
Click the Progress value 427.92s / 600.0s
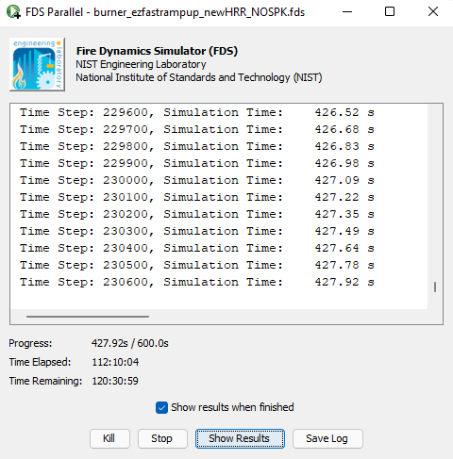point(130,343)
